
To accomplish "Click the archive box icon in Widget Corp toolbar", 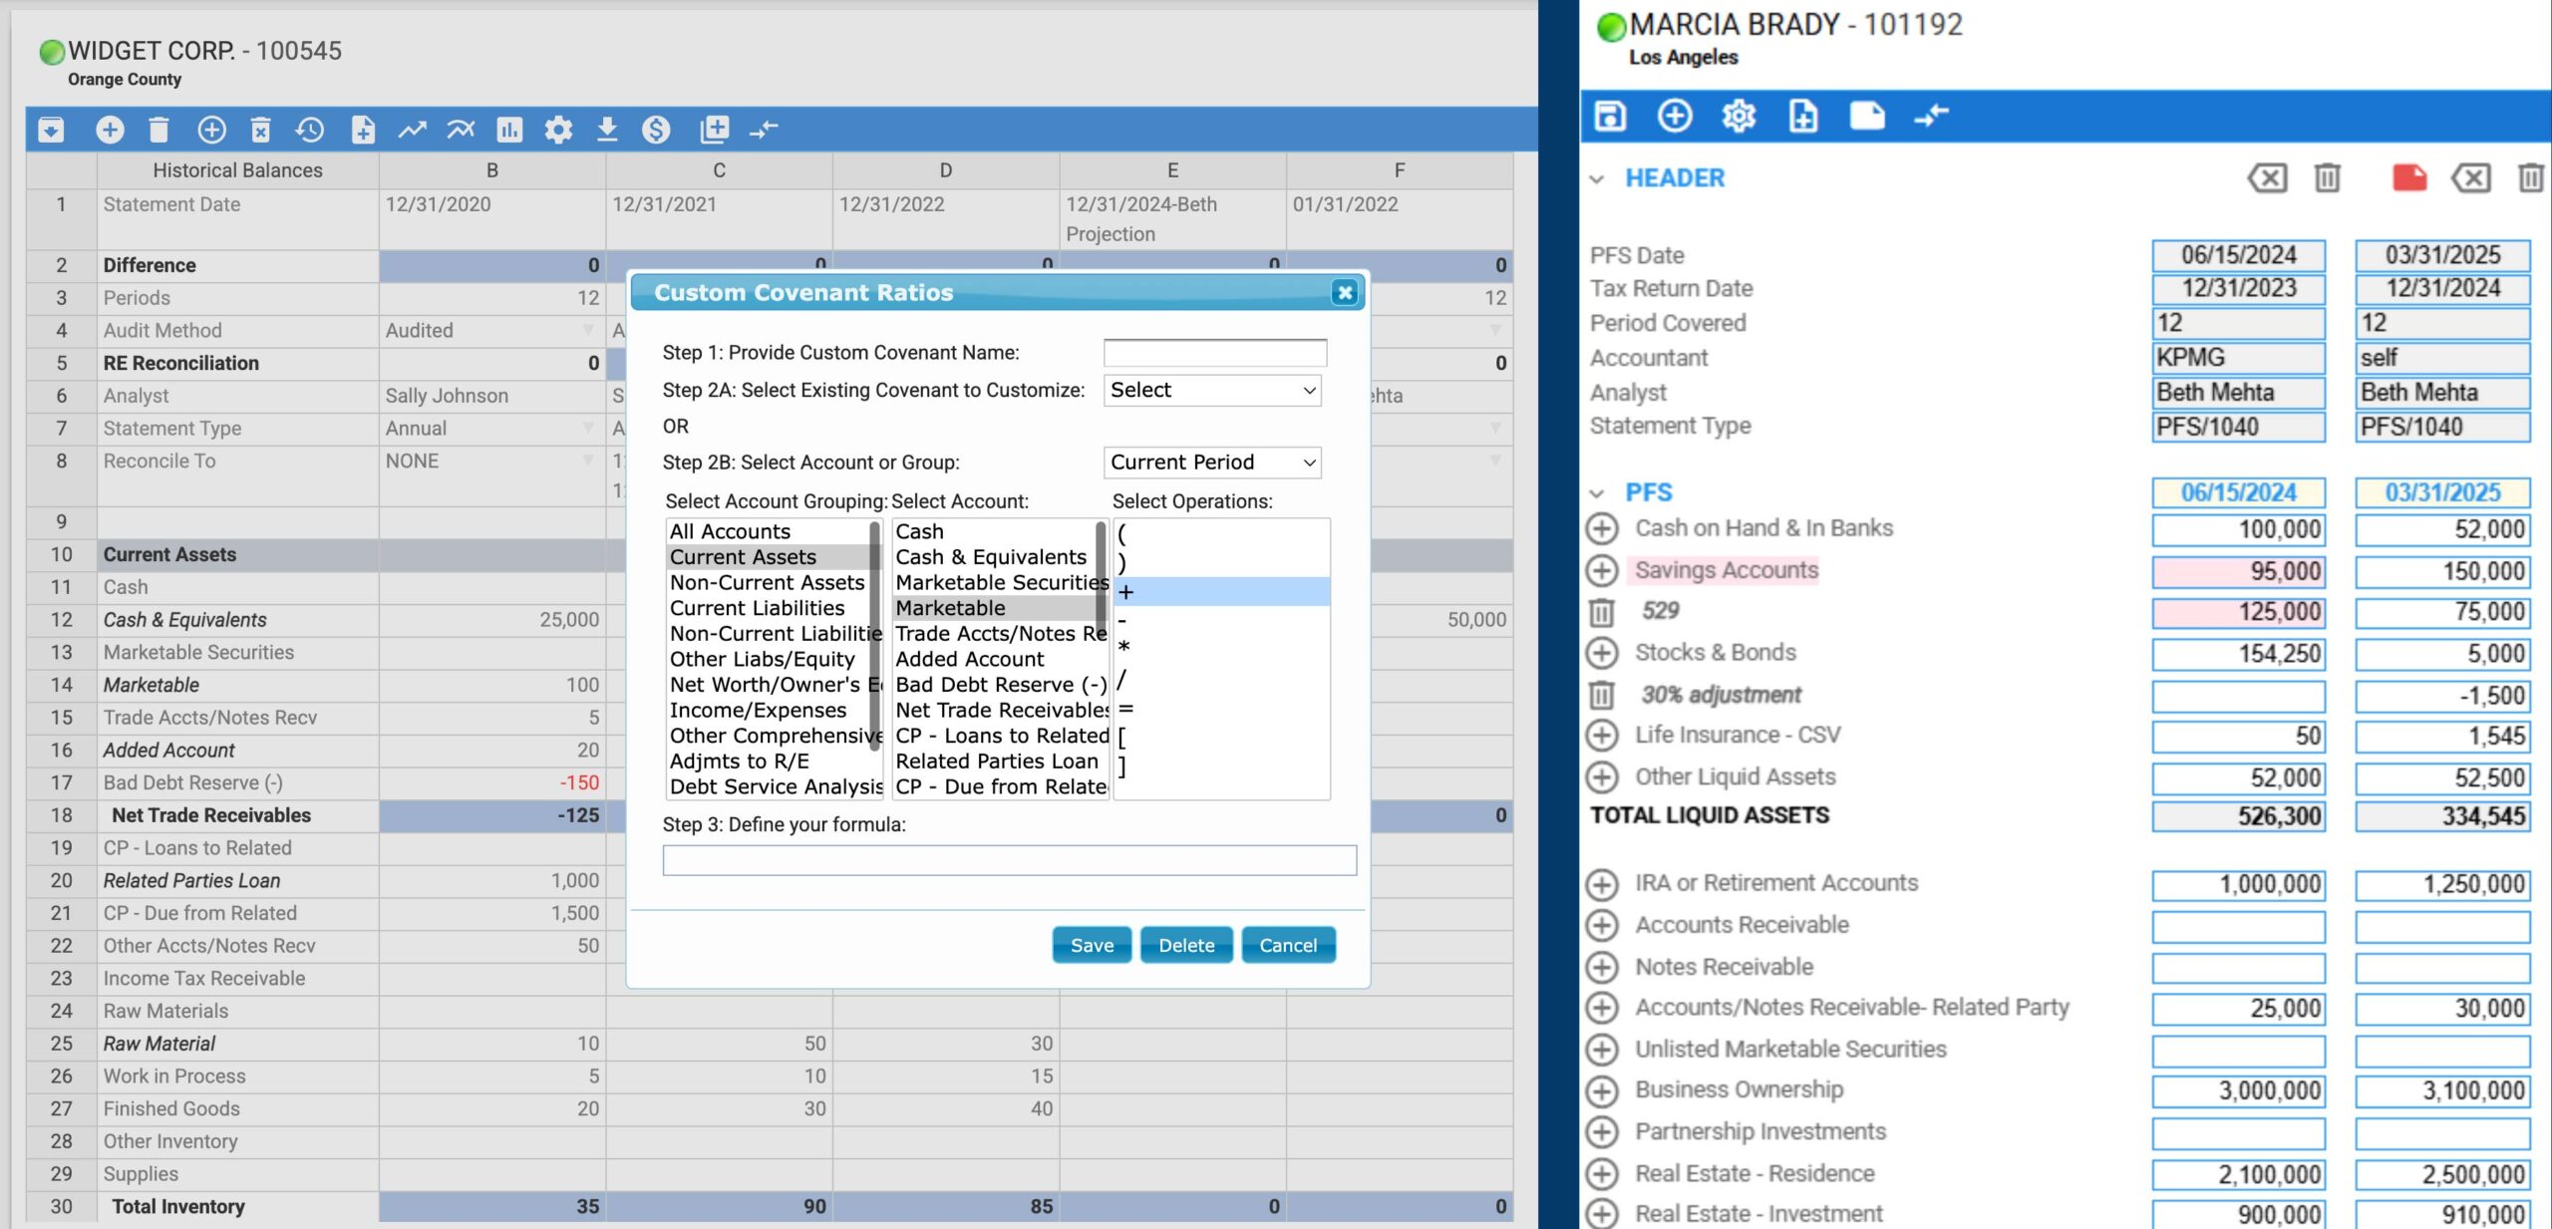I will (x=51, y=130).
